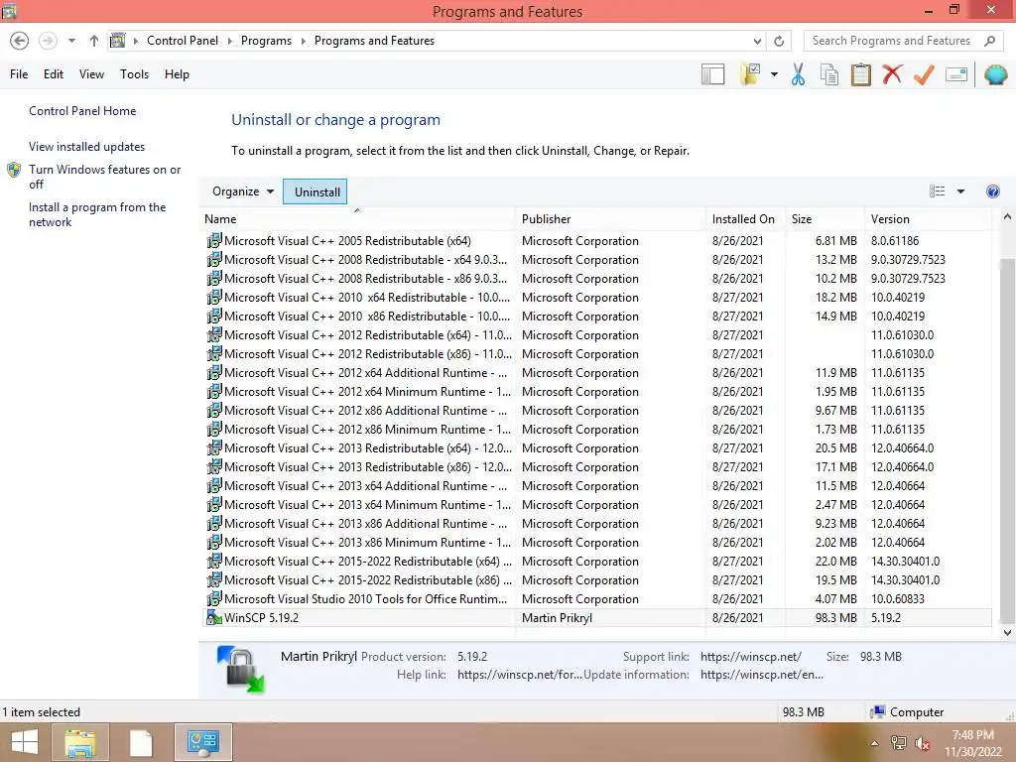The width and height of the screenshot is (1016, 762).
Task: Open the Help menu
Action: pos(177,74)
